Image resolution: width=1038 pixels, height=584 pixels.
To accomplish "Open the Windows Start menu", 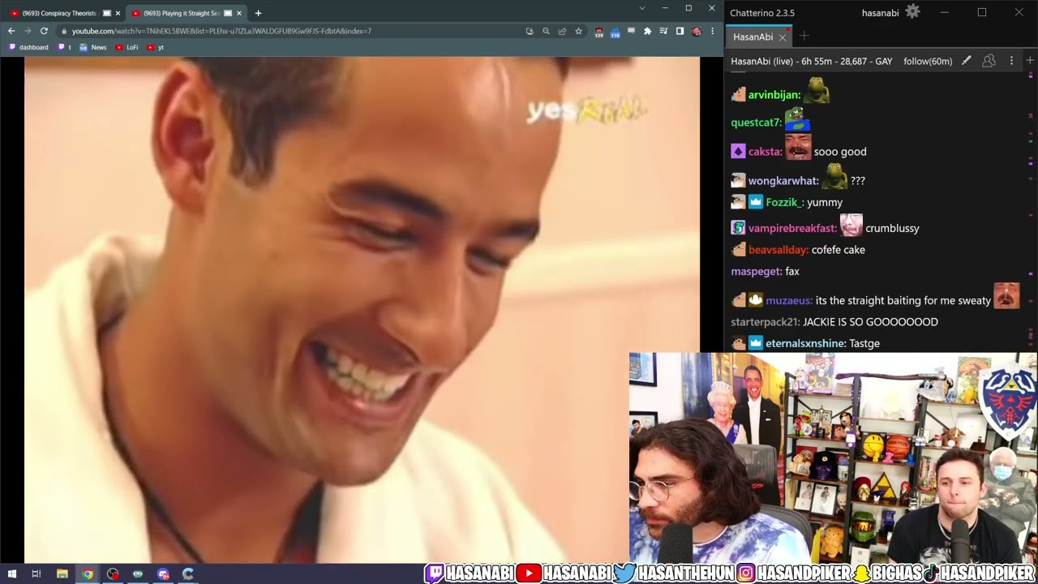I will (x=11, y=573).
